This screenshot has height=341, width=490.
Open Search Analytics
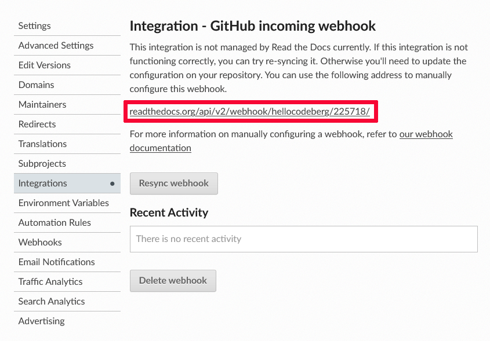coord(50,301)
